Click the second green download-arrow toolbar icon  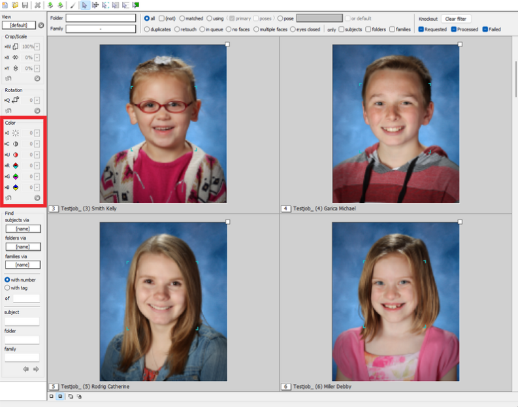tap(61, 5)
